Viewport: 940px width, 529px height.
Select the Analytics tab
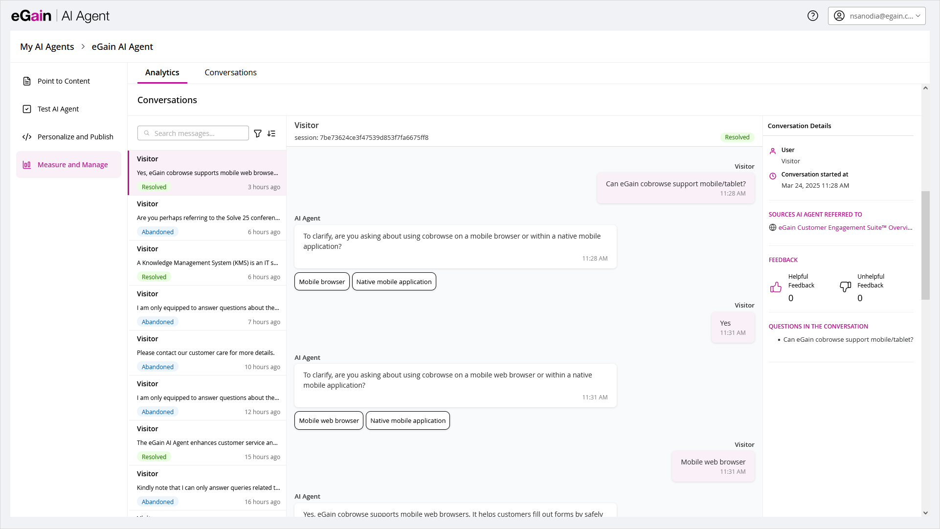click(x=162, y=72)
